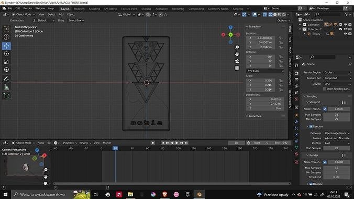Switch orthographic/perspective grid icon
The height and width of the screenshot is (199, 354).
click(x=237, y=68)
